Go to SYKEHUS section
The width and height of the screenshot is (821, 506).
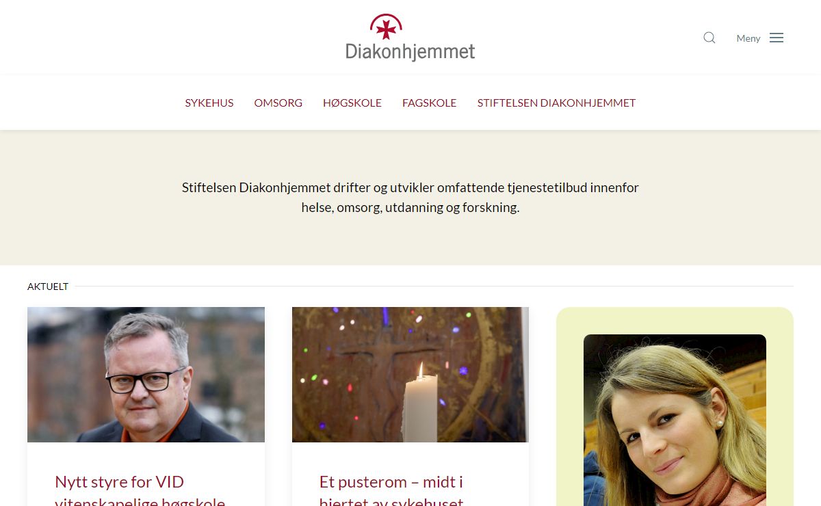coord(209,103)
